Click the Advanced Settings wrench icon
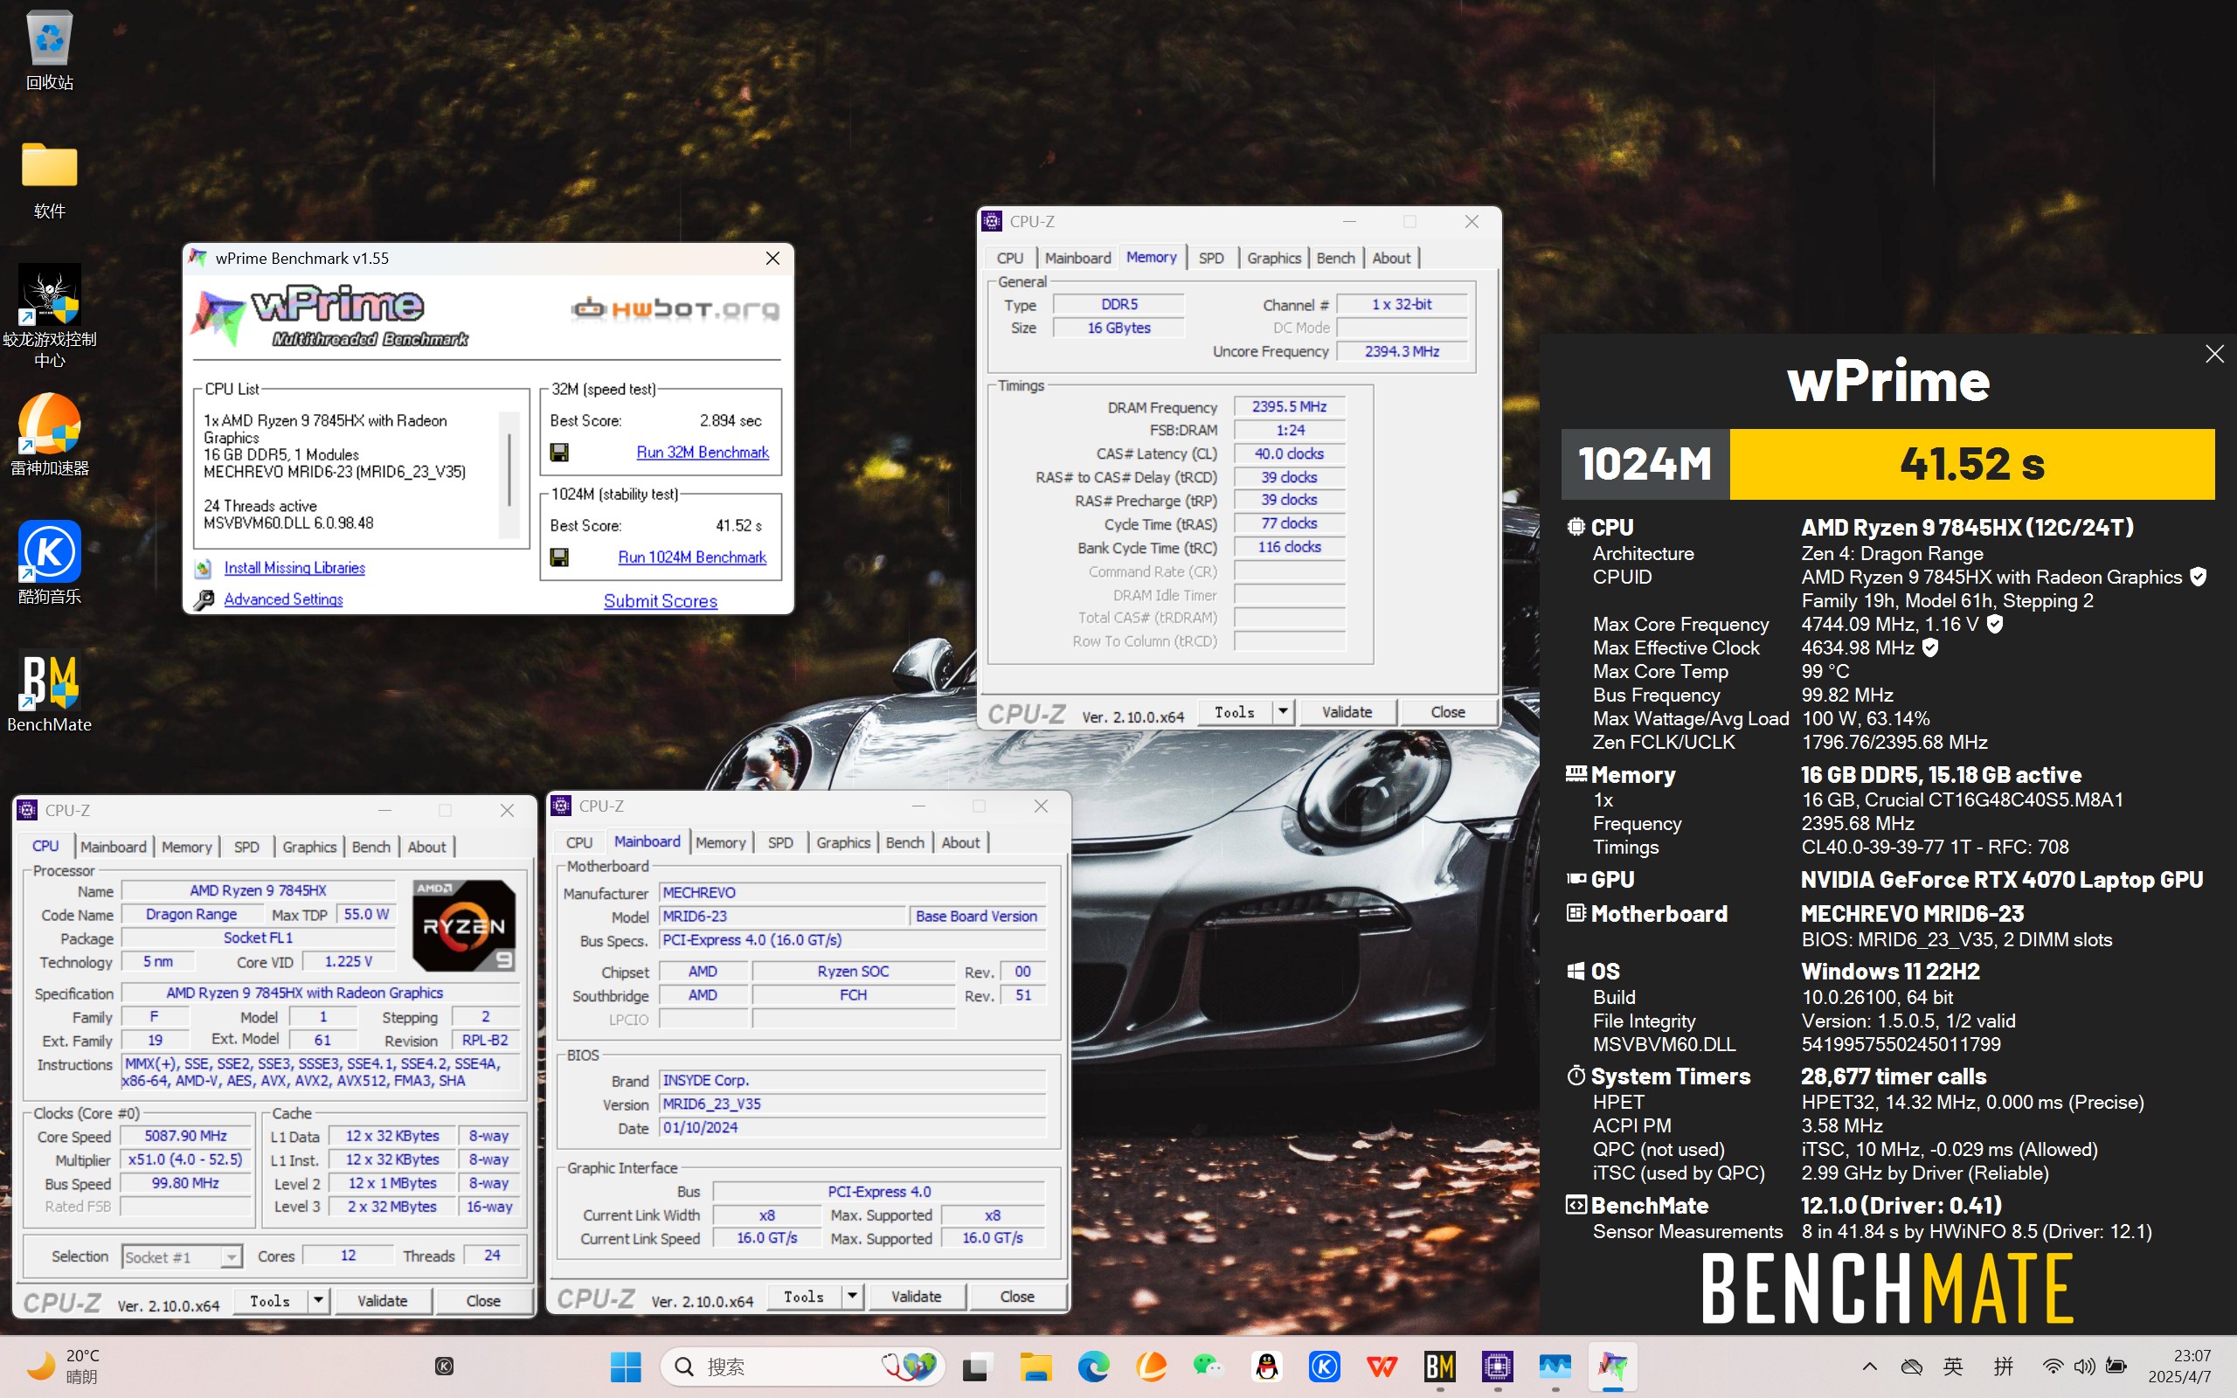This screenshot has width=2237, height=1398. [x=204, y=600]
